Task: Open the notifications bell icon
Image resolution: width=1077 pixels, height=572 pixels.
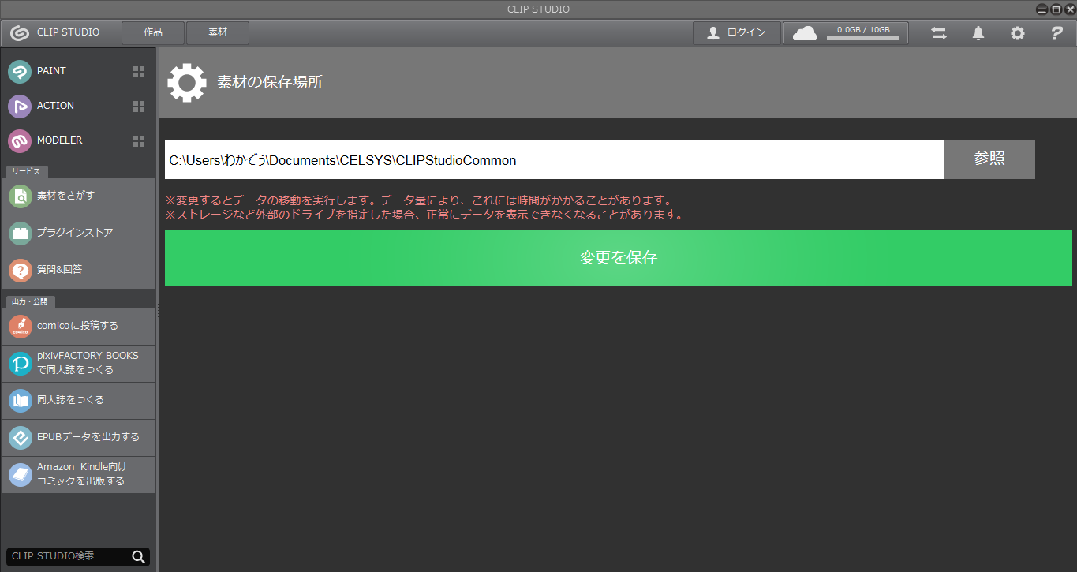Action: [978, 33]
